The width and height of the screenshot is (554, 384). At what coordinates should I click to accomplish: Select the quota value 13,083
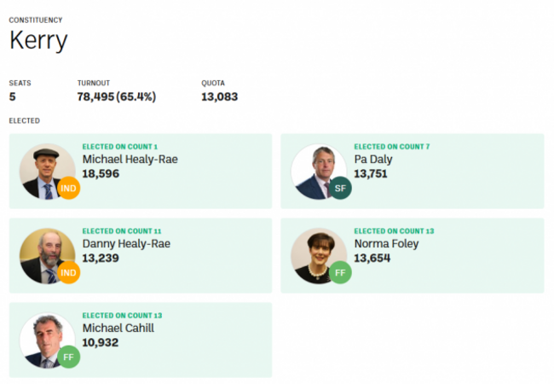(219, 96)
